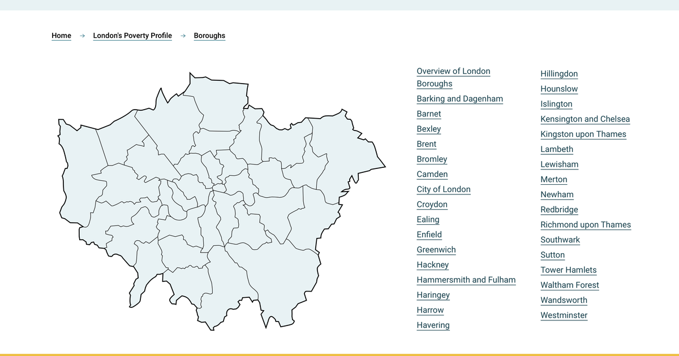The width and height of the screenshot is (679, 356).
Task: View the Richmond upon Thames profile
Action: pos(586,224)
